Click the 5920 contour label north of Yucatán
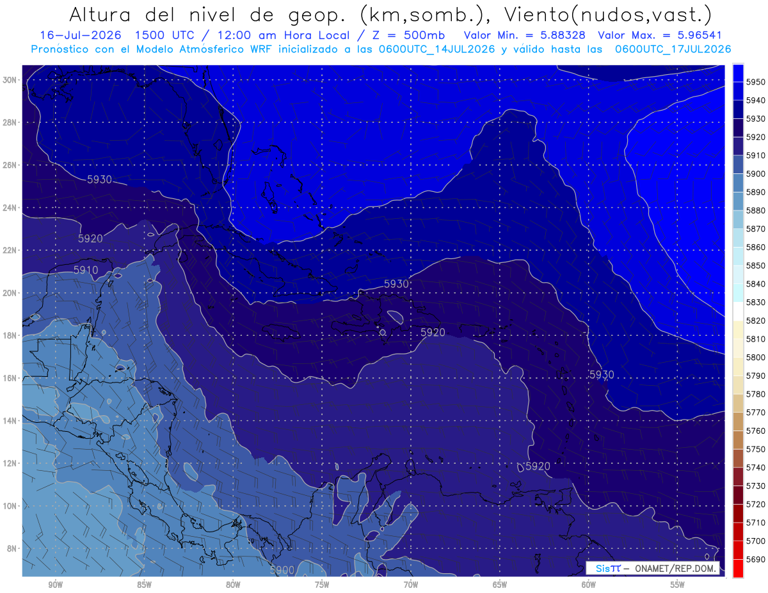Viewport: 768px width, 593px height. (90, 239)
